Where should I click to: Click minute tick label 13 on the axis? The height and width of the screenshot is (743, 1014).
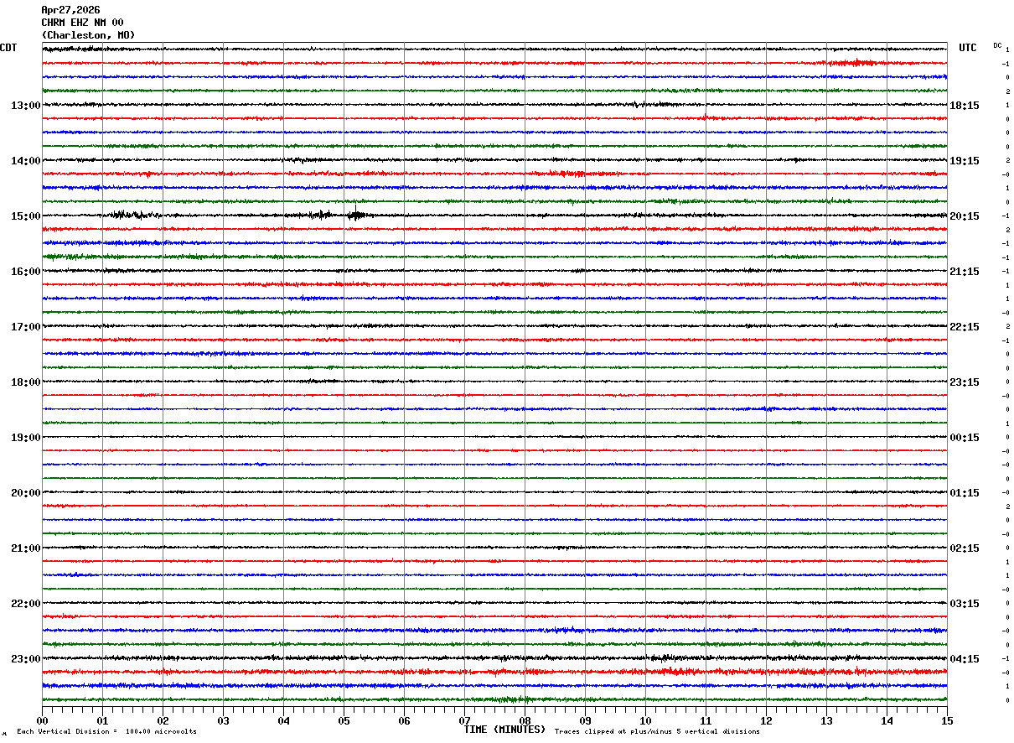coord(826,720)
